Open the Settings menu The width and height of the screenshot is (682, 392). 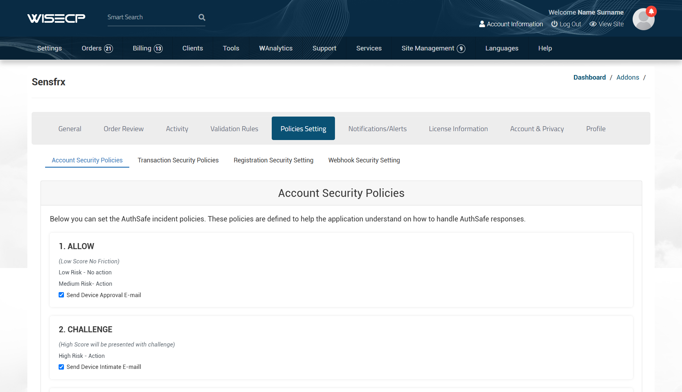(49, 48)
